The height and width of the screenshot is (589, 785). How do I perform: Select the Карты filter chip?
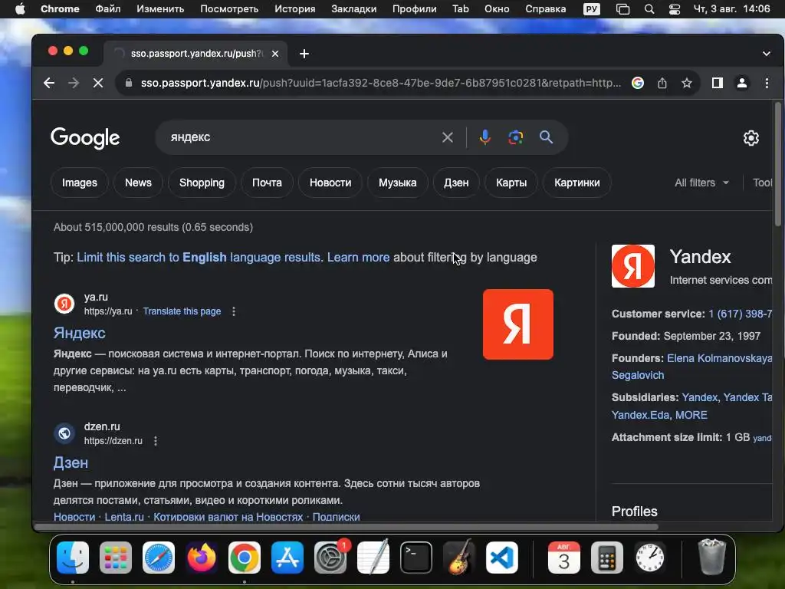pos(511,183)
